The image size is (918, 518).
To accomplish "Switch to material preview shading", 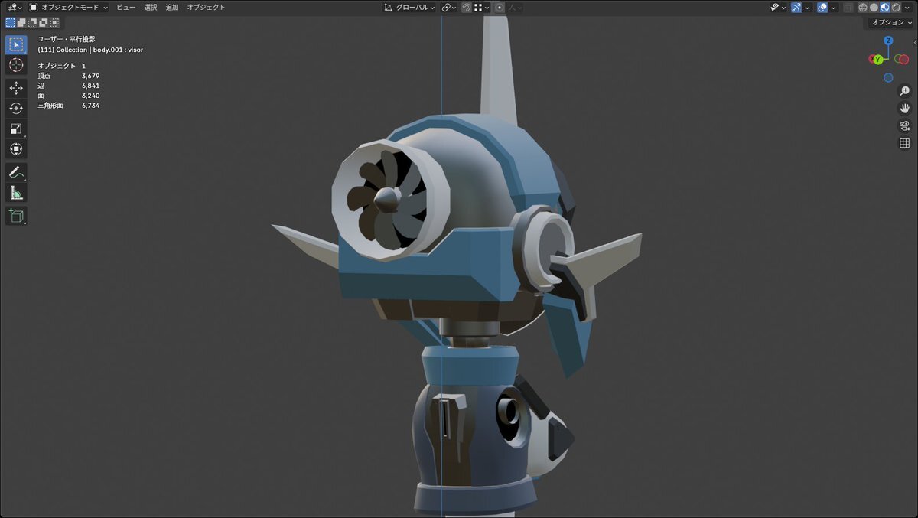I will (x=885, y=8).
